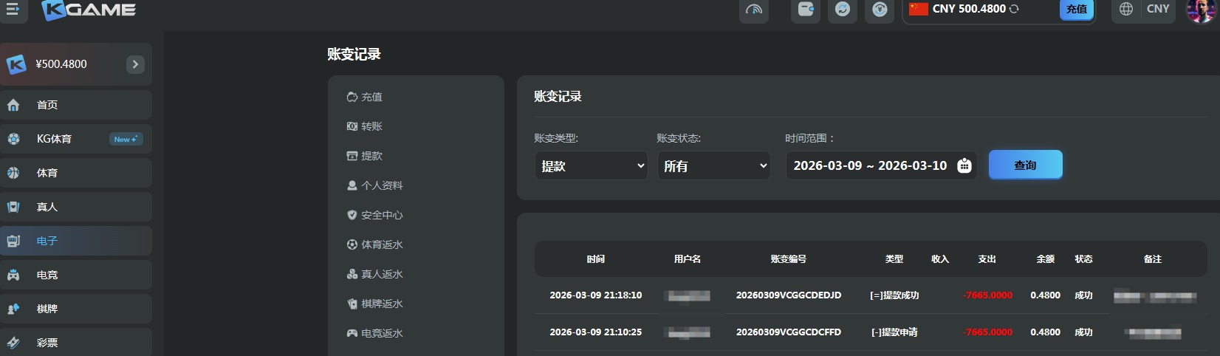
Task: Select record number 20260309VCGGCDEDJD
Action: click(789, 295)
